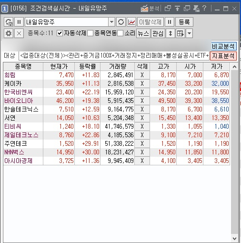Delete the 주연테크 row with its X
Viewport: 241px width, 243px height.
(142, 143)
